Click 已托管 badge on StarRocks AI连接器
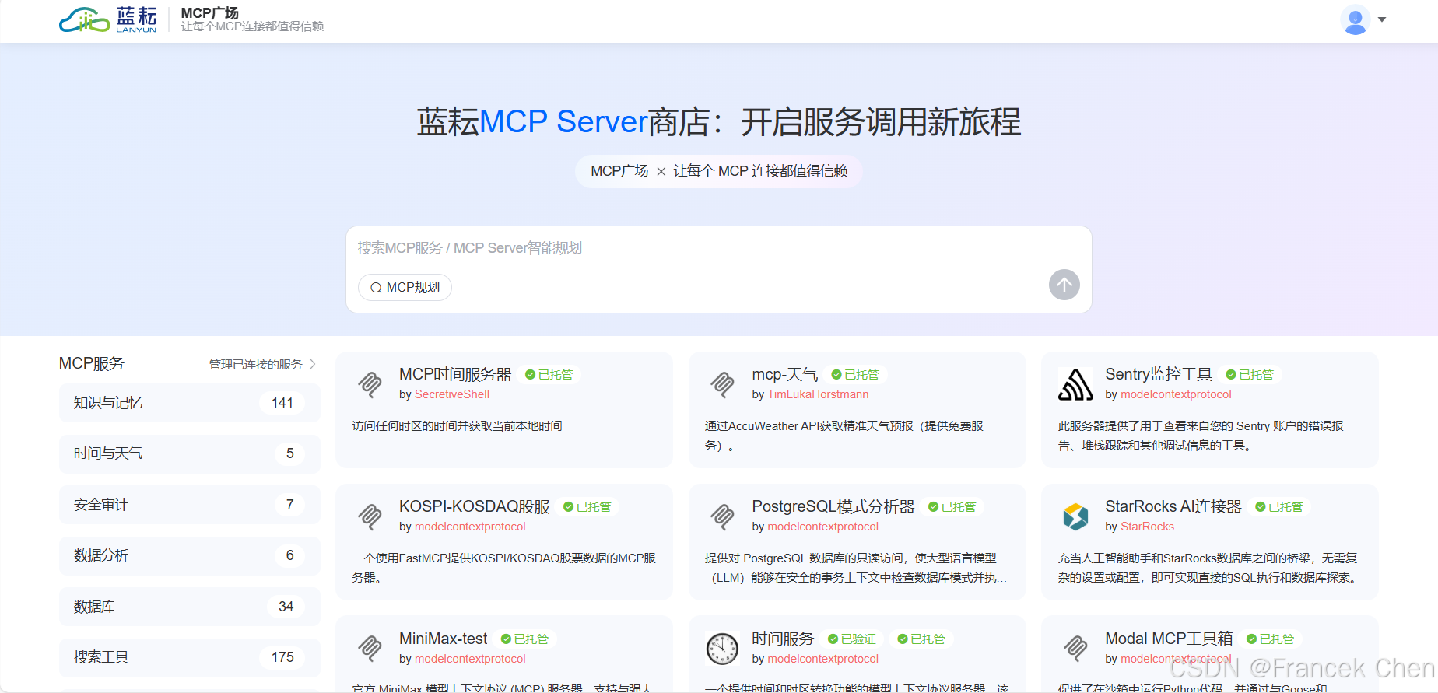This screenshot has height=693, width=1438. pos(1279,507)
